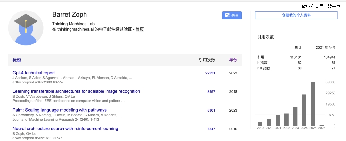Open the 7847 citing articles list

click(211, 129)
